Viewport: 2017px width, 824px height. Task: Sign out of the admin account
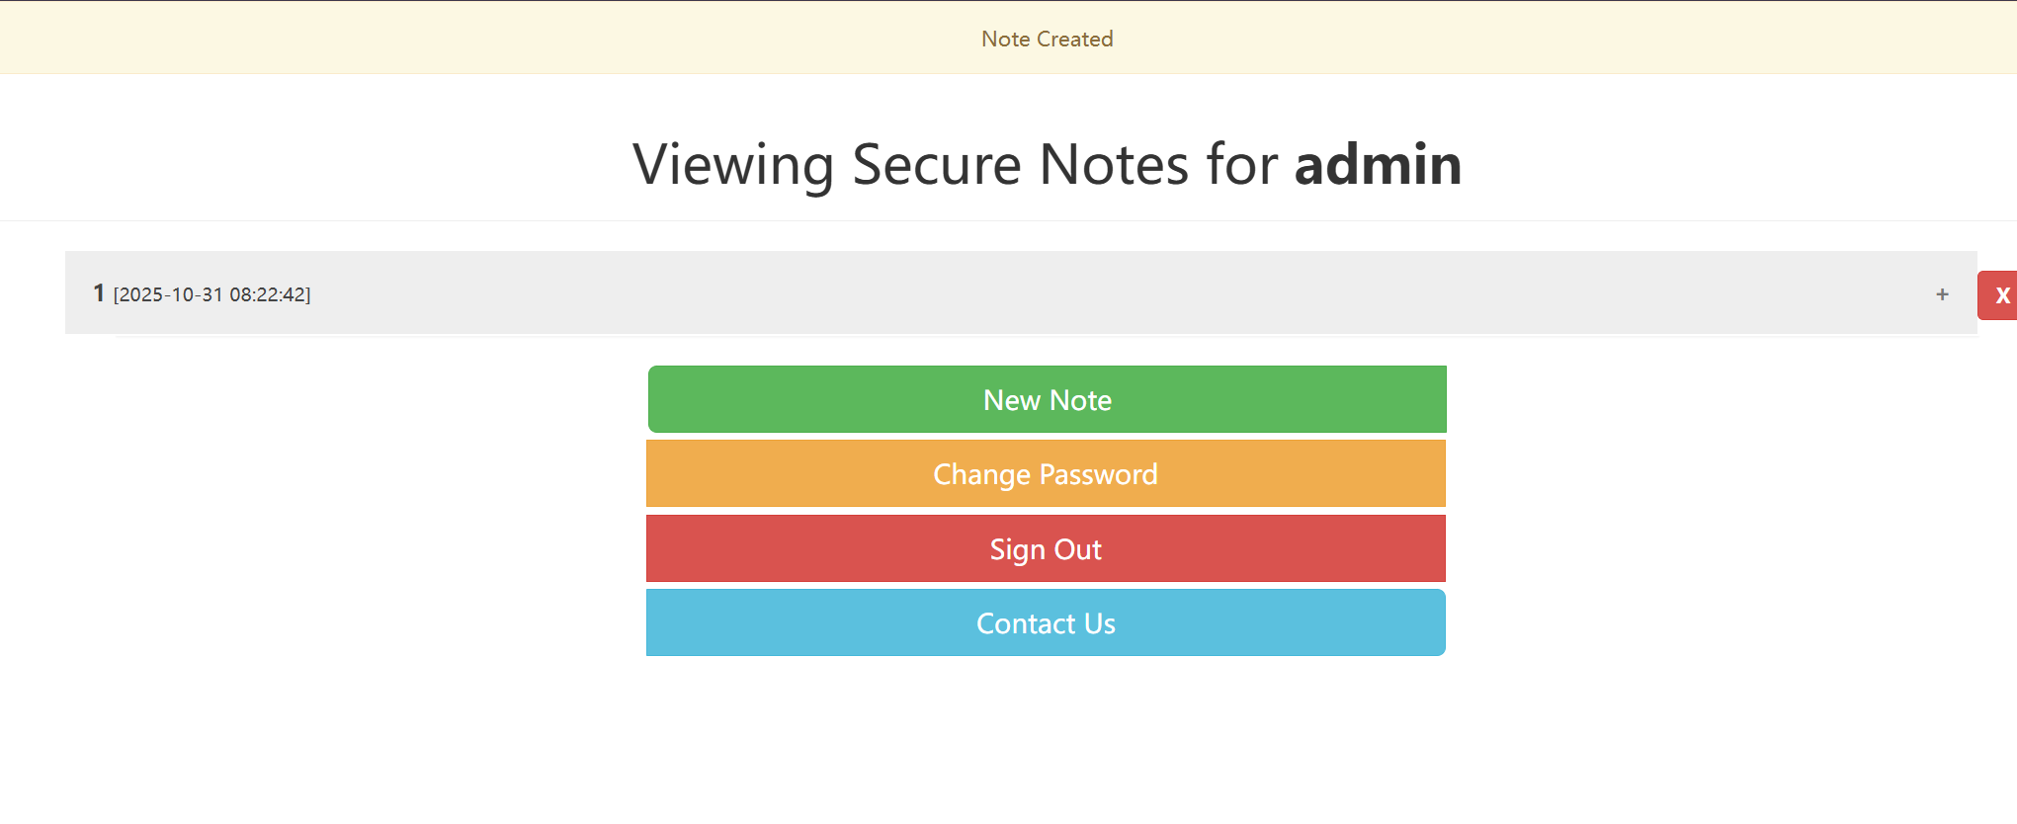pos(1046,549)
